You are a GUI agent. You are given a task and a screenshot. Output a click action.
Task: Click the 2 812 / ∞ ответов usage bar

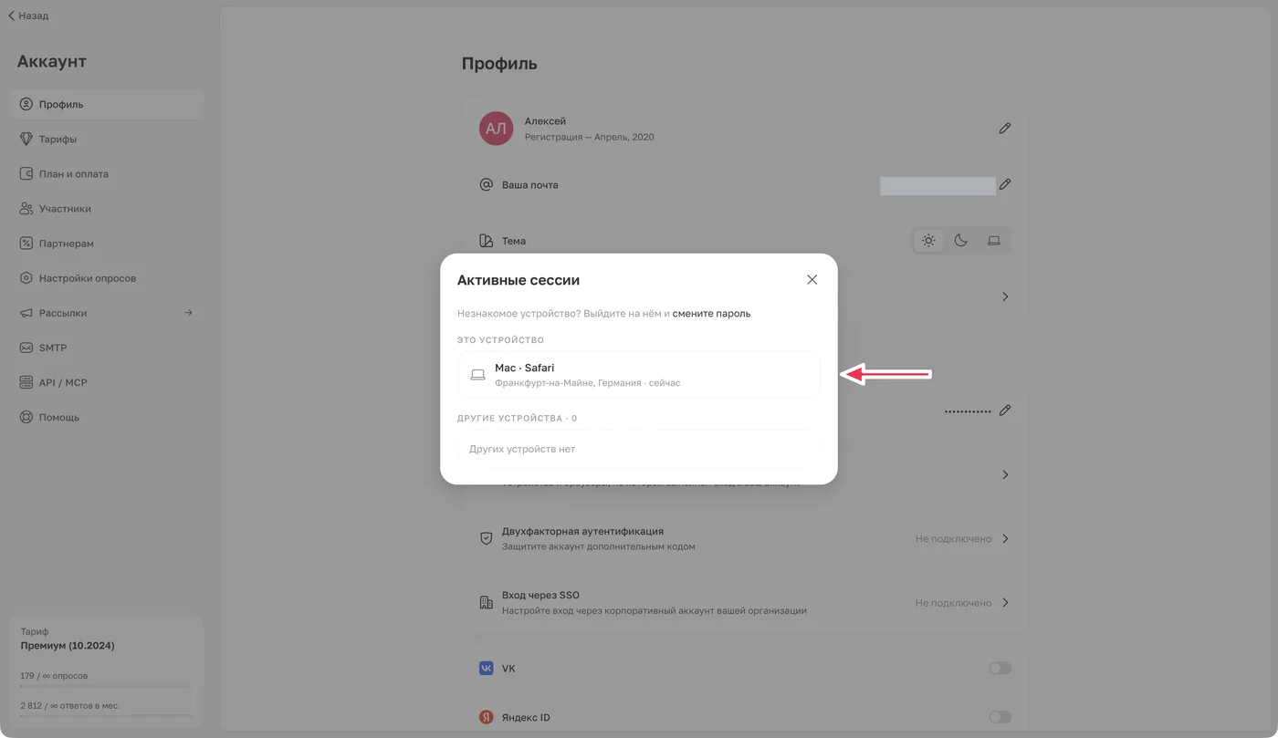[107, 715]
